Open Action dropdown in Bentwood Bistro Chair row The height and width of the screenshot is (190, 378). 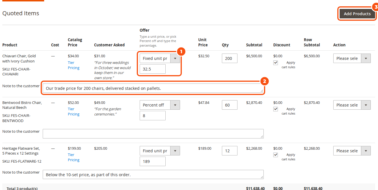click(x=352, y=105)
